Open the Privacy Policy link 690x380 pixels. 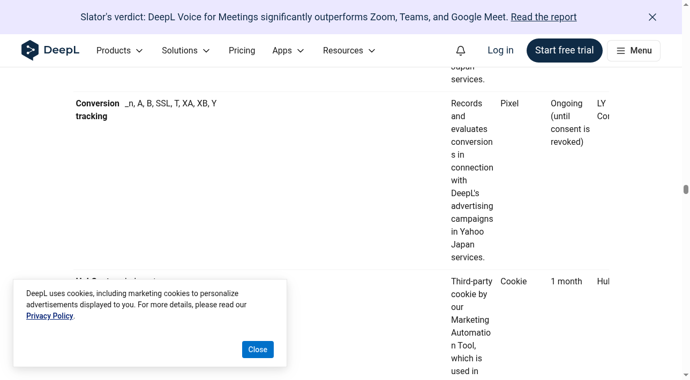pos(49,316)
